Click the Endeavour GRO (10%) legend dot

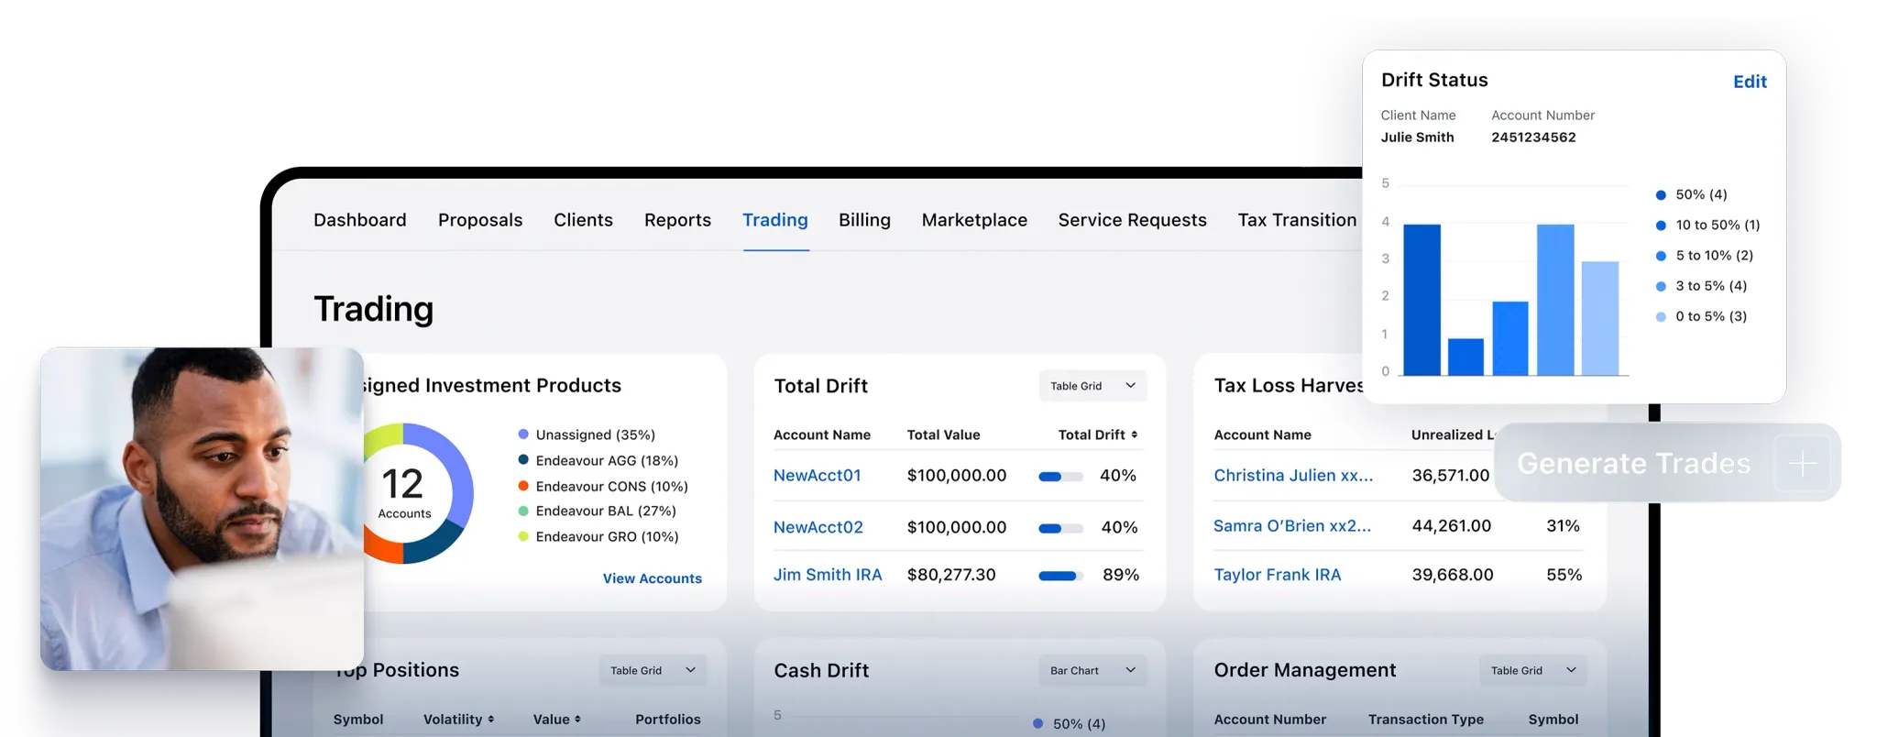coord(523,536)
